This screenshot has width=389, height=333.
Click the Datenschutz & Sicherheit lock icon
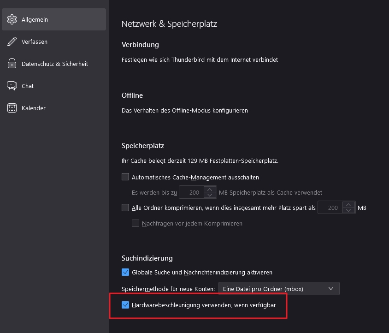[x=12, y=64]
